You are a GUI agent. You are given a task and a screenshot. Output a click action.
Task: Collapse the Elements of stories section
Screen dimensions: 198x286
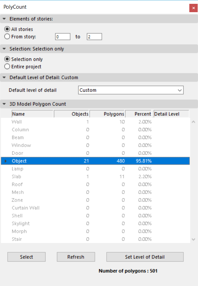[4, 19]
